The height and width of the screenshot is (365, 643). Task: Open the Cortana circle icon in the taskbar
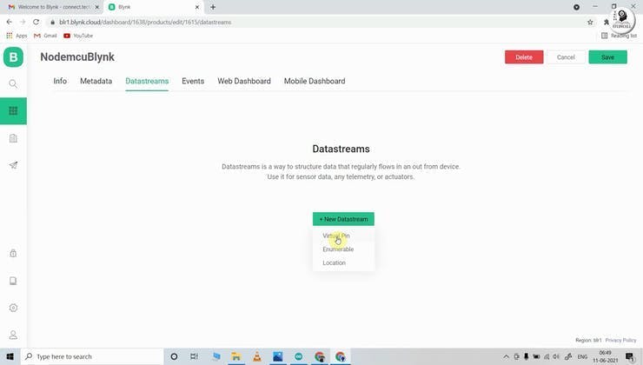[x=174, y=356]
